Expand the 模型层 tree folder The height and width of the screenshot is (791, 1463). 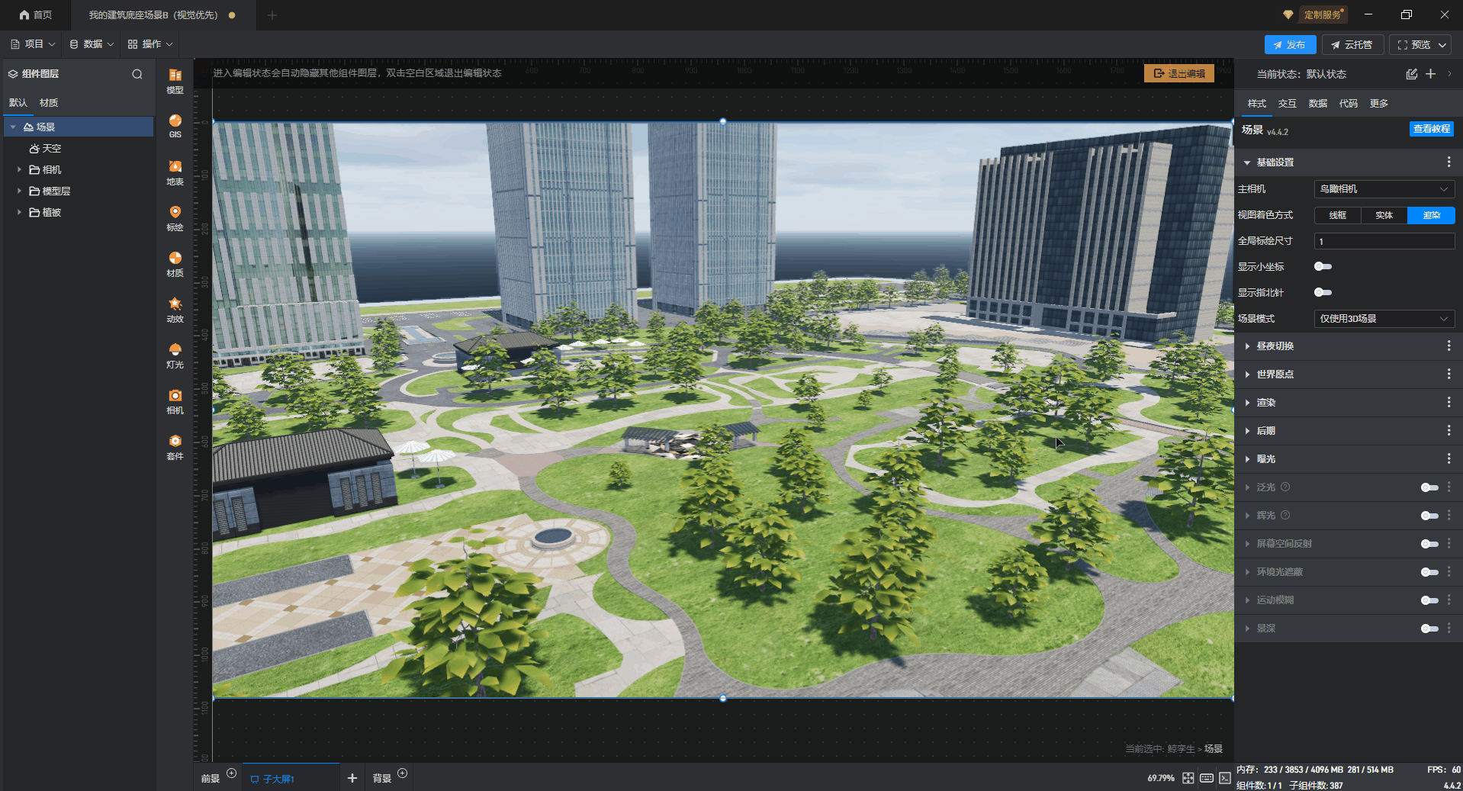tap(19, 191)
